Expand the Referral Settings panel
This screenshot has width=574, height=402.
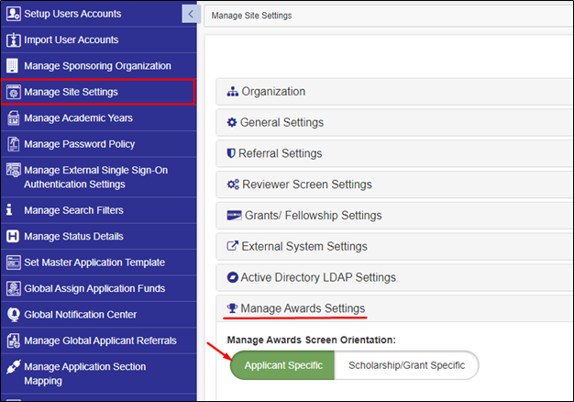[394, 153]
